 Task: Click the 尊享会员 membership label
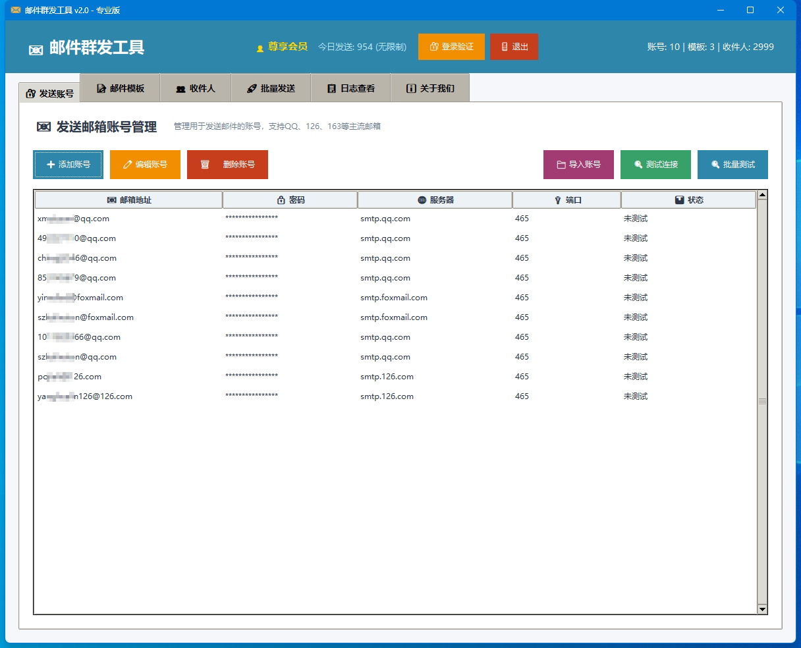point(287,47)
